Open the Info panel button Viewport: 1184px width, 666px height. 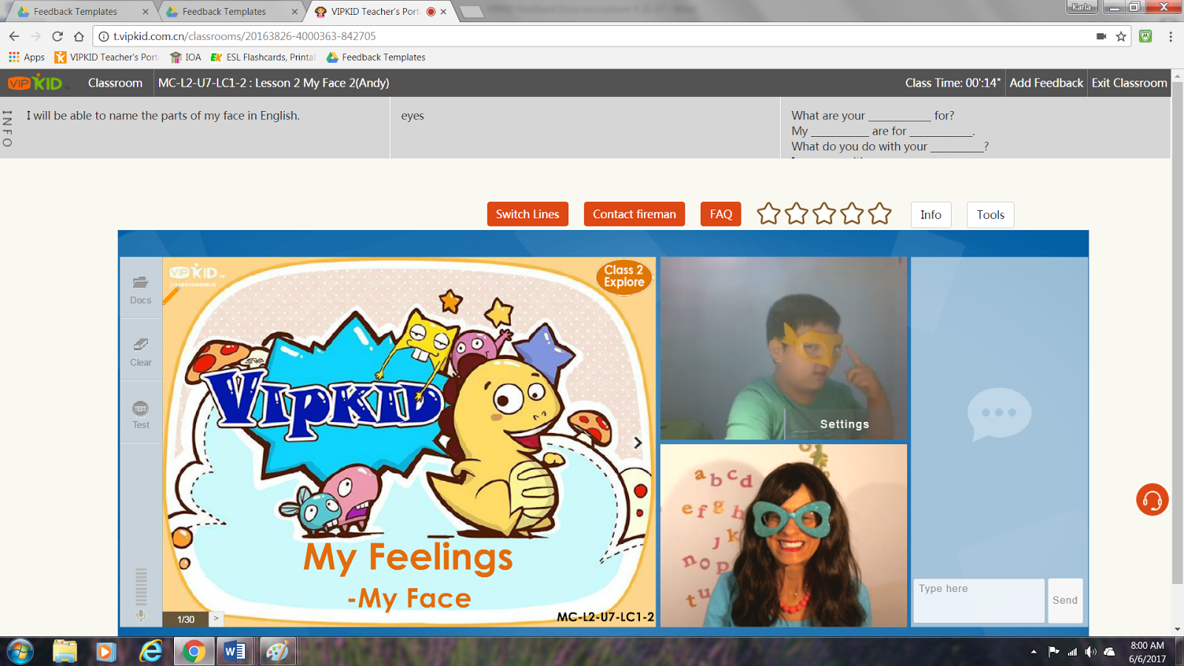931,215
